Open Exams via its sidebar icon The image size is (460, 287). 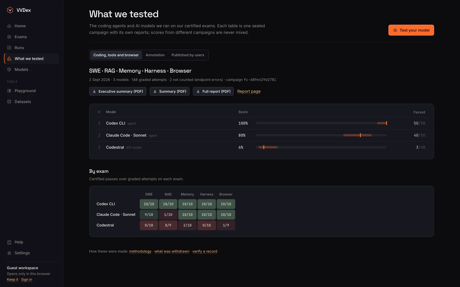point(9,37)
